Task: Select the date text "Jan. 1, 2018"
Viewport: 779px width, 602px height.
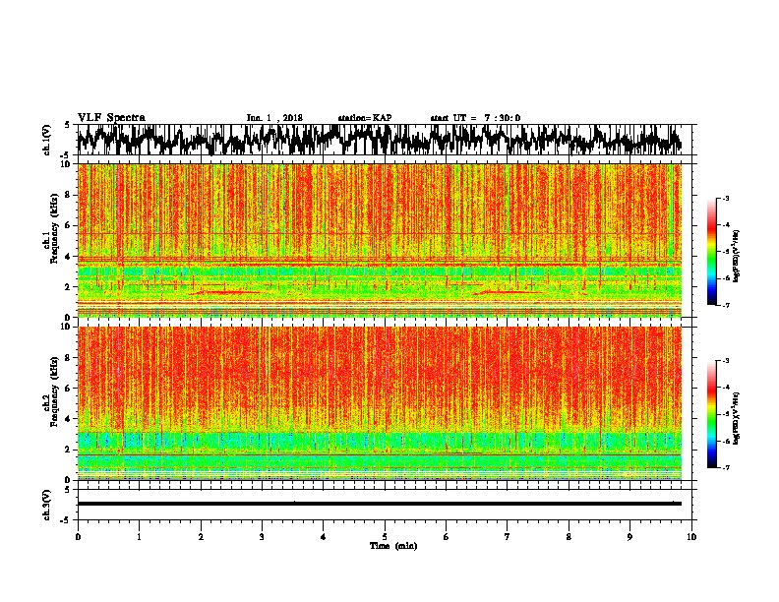Action: coord(274,118)
